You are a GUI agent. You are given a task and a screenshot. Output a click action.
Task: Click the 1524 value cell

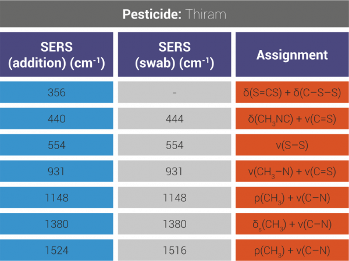56,249
